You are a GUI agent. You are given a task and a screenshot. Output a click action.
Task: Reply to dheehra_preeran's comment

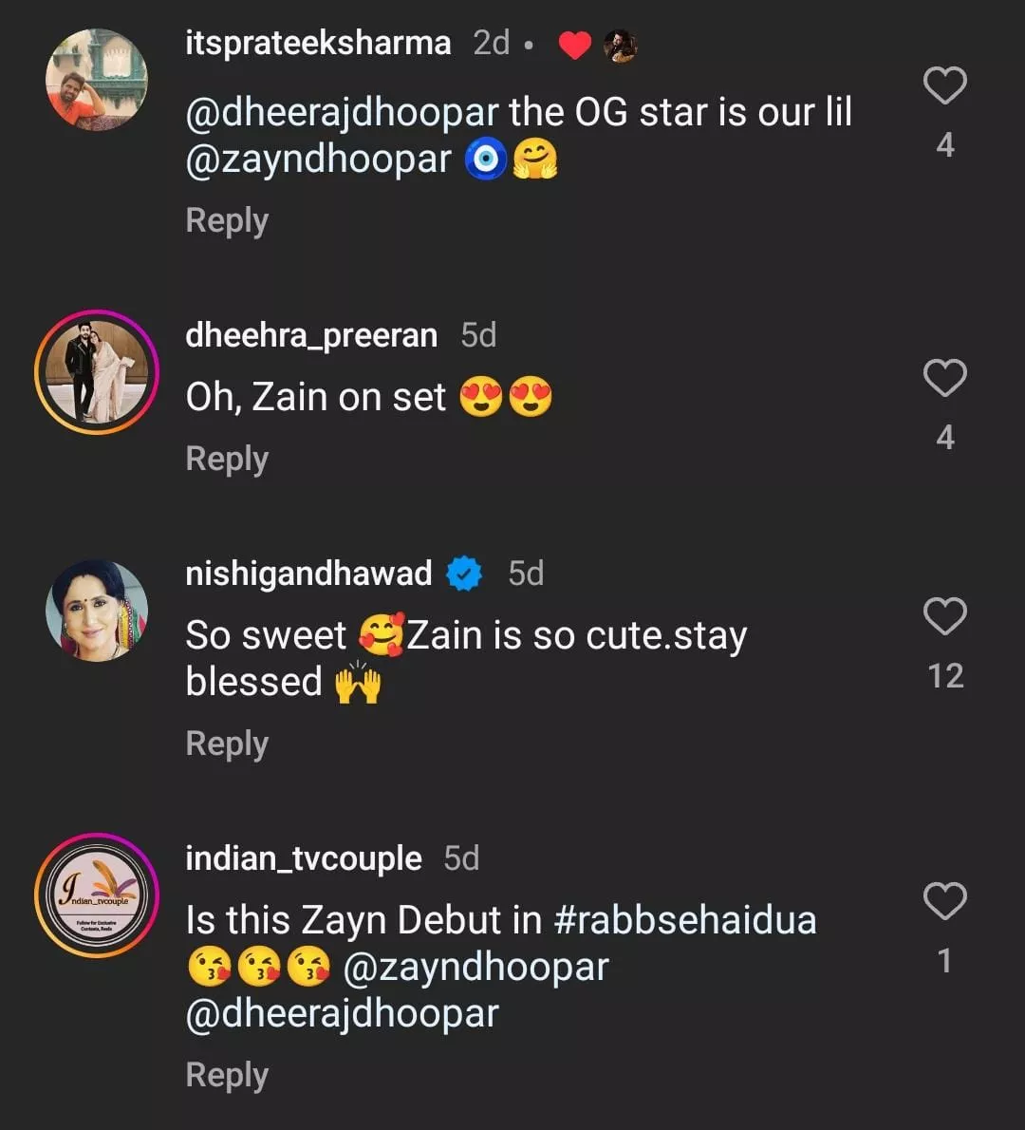(x=227, y=459)
